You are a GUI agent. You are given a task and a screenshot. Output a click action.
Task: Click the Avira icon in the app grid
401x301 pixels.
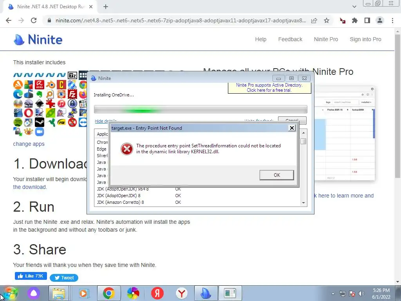tap(40, 85)
